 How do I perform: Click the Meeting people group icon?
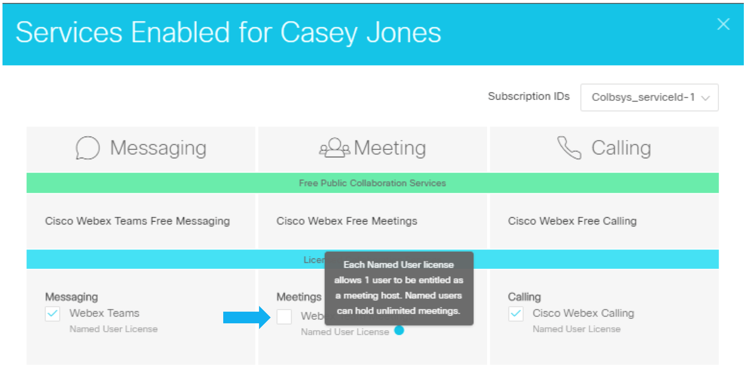point(334,147)
